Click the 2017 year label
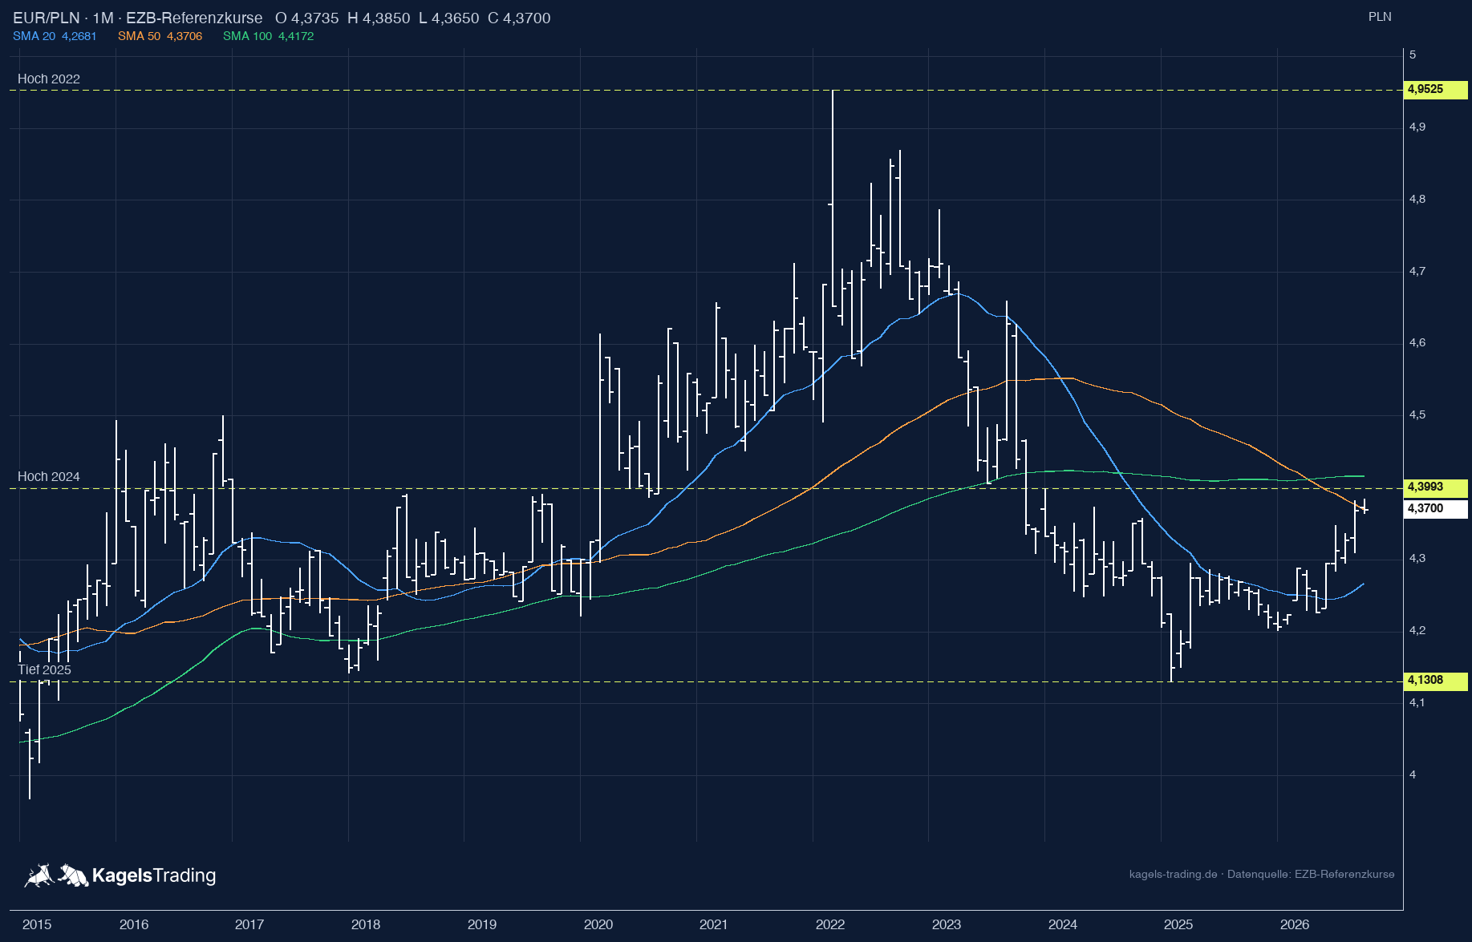This screenshot has width=1472, height=942. (x=249, y=924)
